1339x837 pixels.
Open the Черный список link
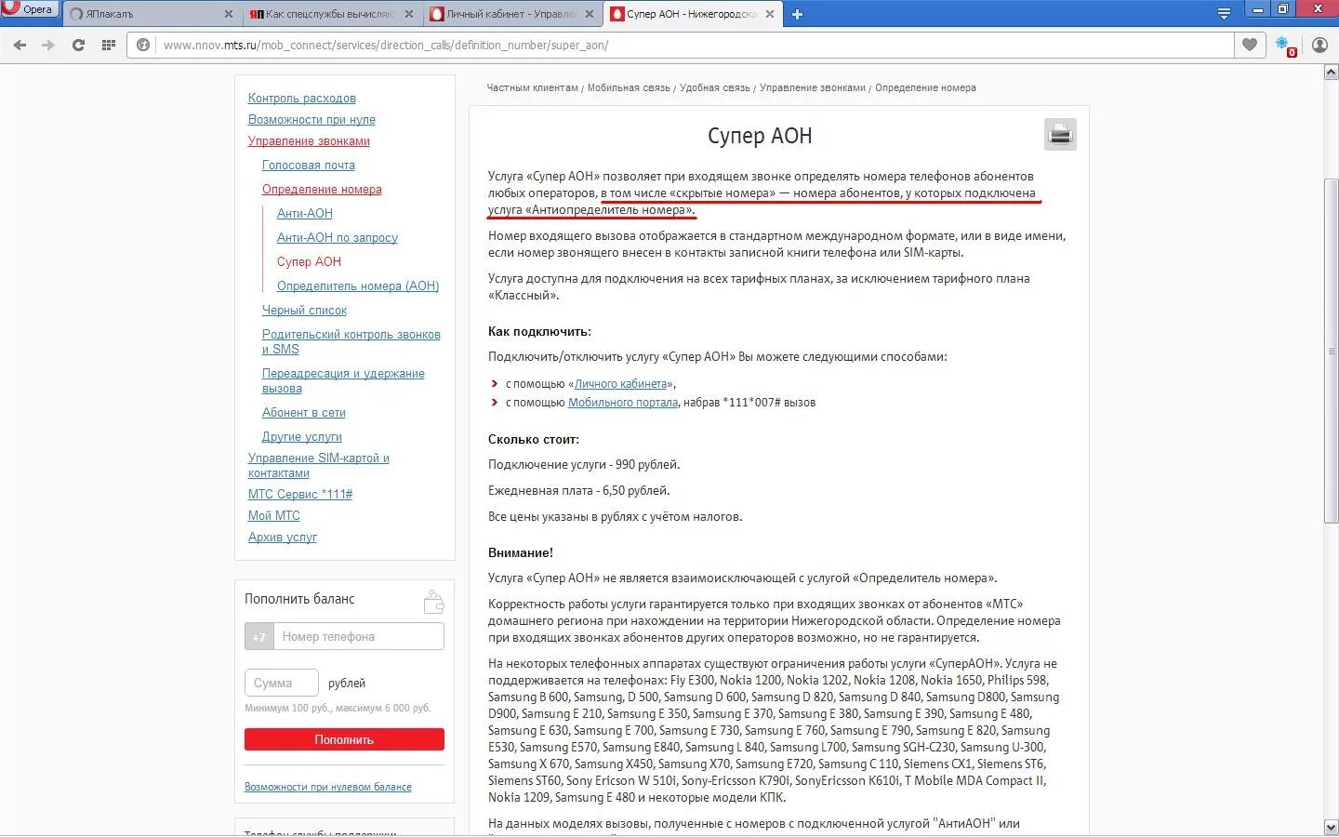304,310
